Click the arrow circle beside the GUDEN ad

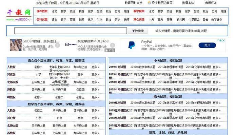coord(57,45)
